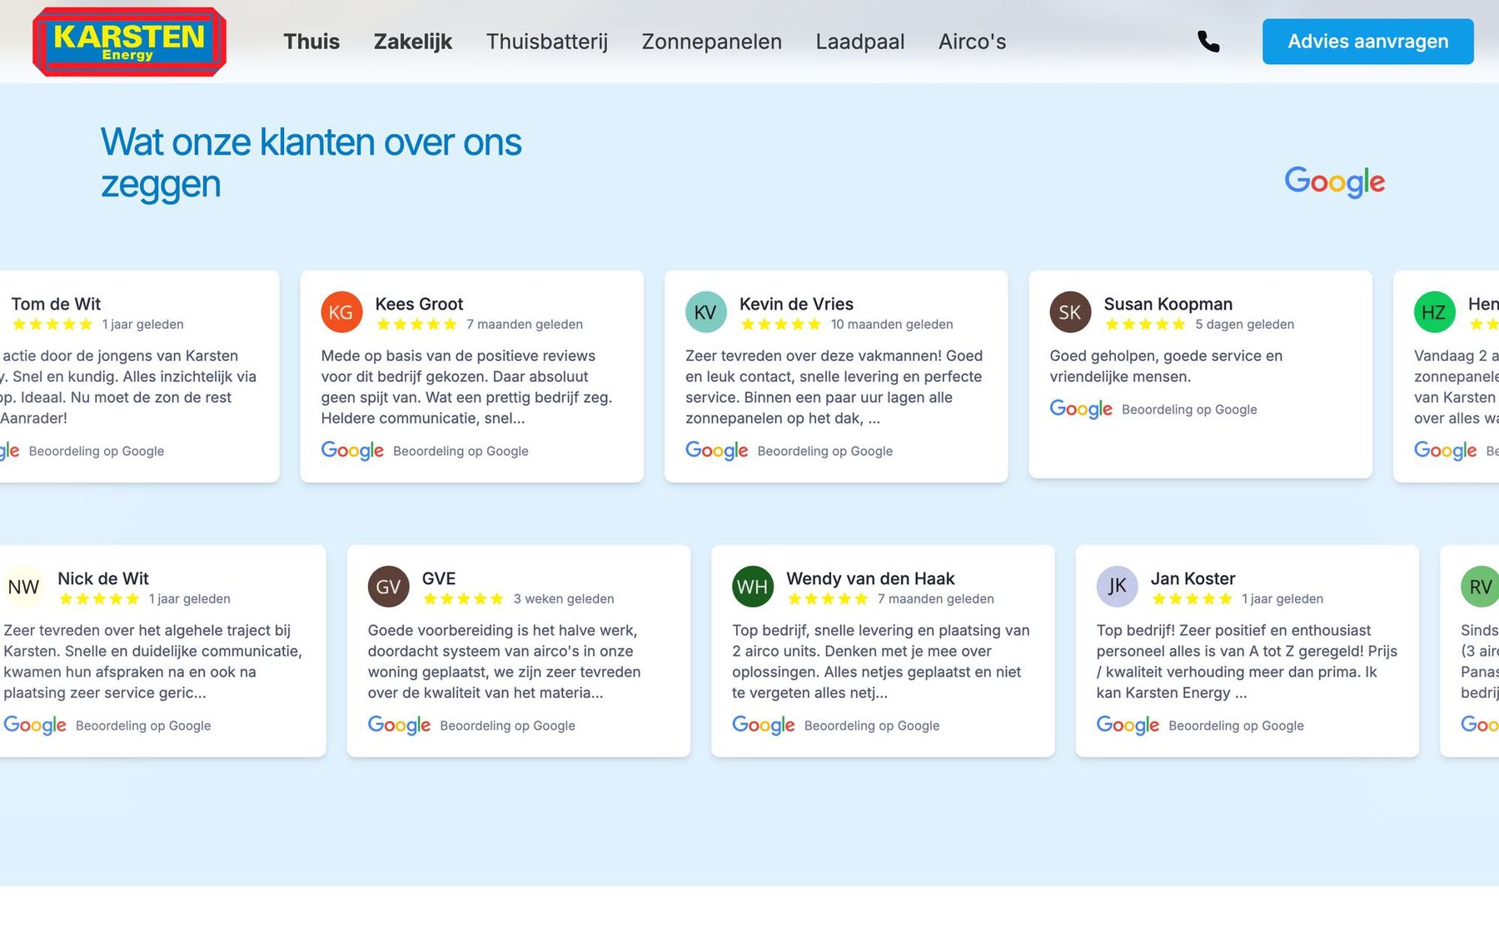This screenshot has width=1499, height=936.
Task: Open the Zonnepanelen navigation link
Action: point(712,42)
